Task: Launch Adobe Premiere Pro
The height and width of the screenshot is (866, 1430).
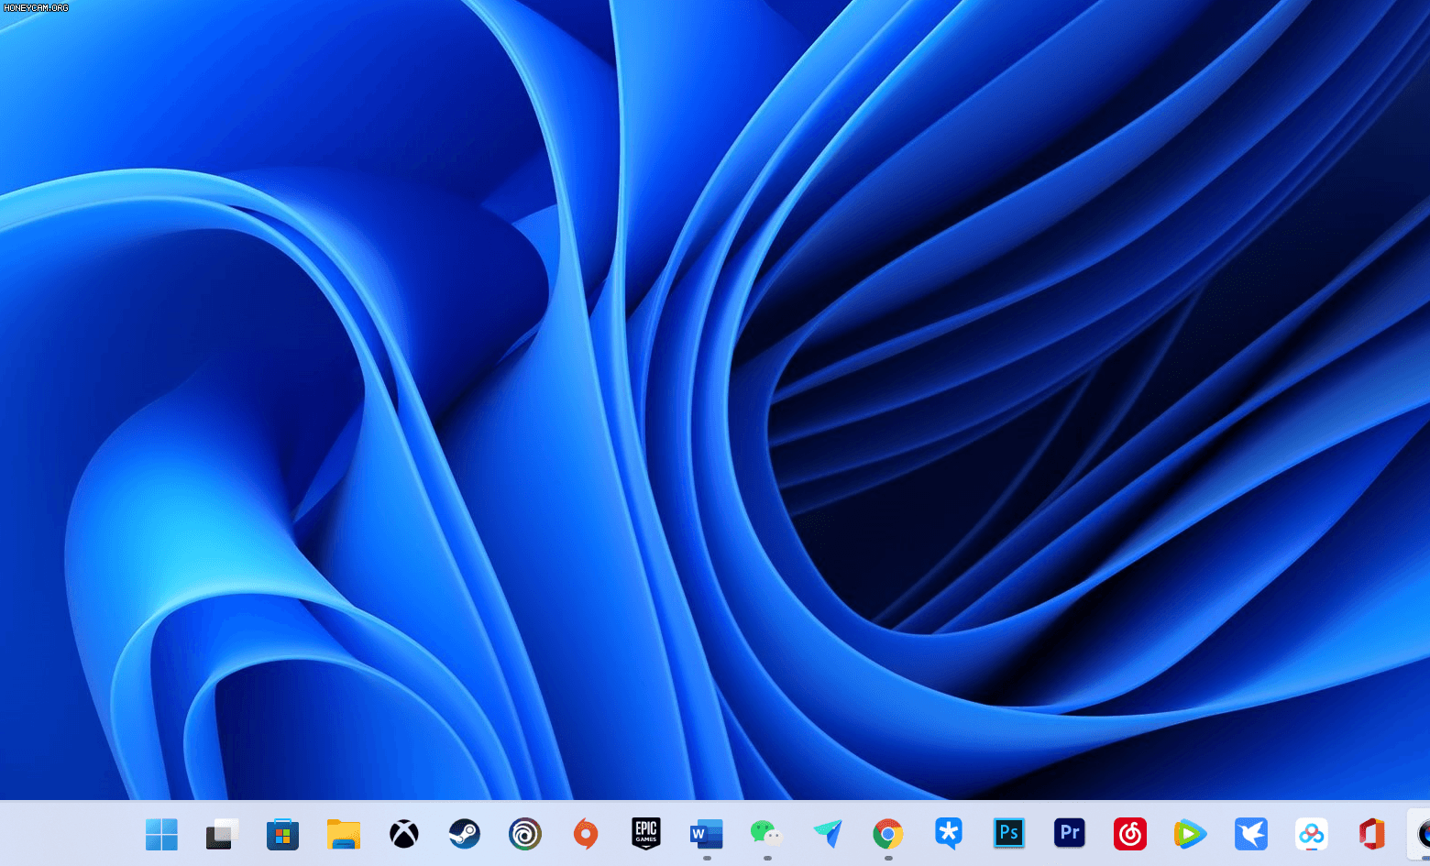Action: click(1069, 834)
